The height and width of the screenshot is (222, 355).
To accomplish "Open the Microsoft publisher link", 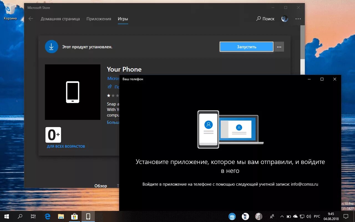I will point(113,79).
